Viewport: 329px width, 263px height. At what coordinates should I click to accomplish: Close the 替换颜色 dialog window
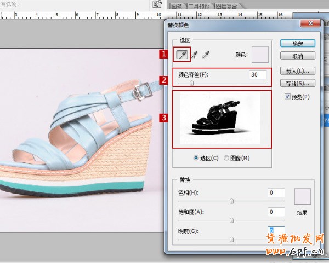coord(313,24)
